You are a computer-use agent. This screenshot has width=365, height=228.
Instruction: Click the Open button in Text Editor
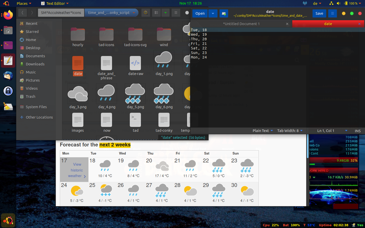tap(200, 13)
